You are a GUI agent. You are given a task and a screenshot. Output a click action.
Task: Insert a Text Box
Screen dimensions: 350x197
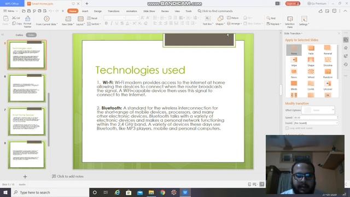(x=208, y=21)
